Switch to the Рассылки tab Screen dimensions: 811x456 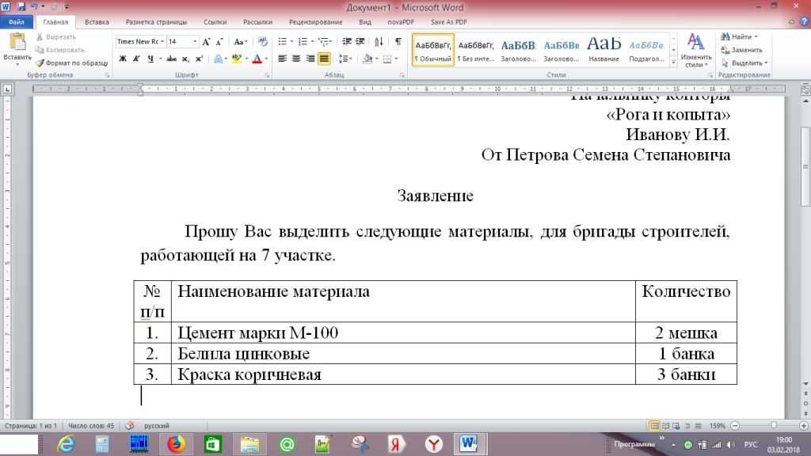[257, 22]
